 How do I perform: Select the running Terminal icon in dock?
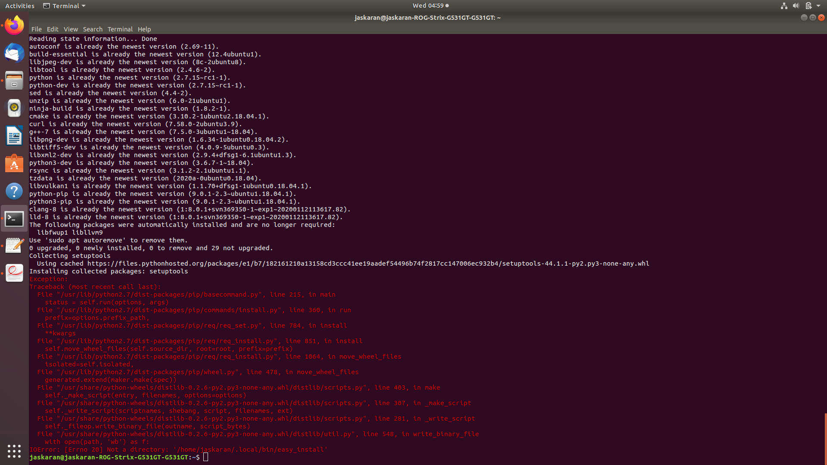(x=14, y=219)
